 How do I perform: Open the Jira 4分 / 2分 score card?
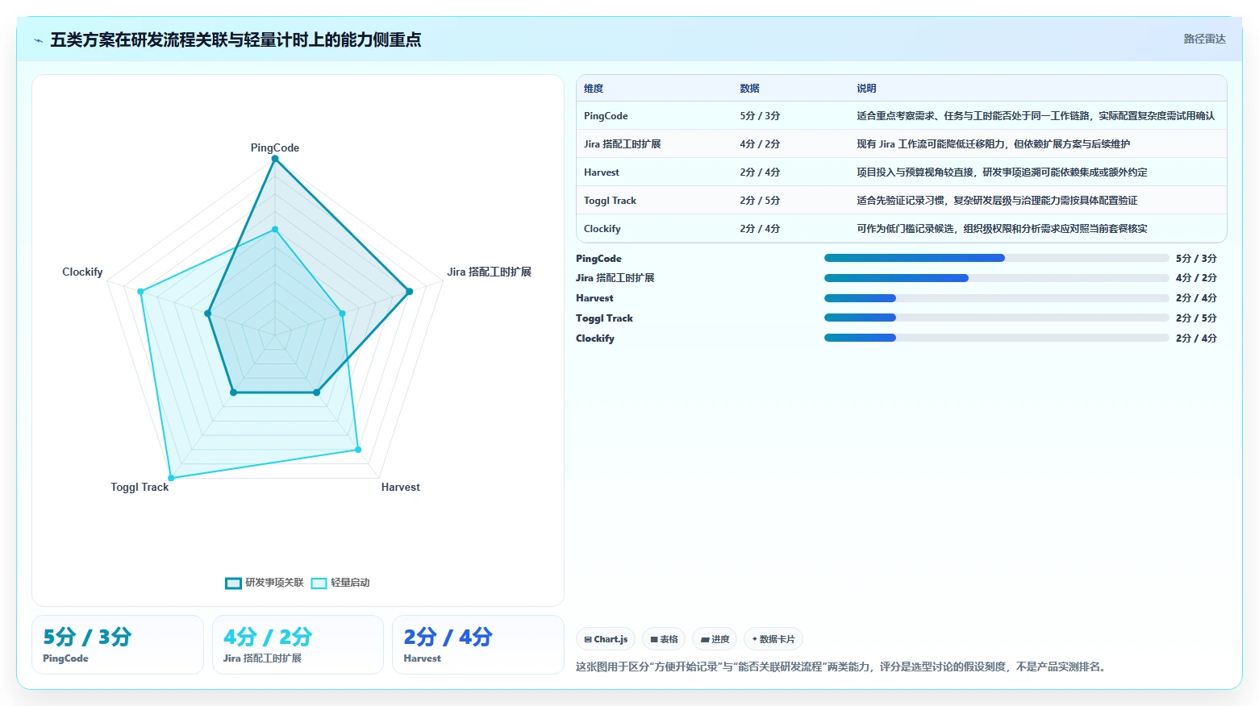click(298, 645)
